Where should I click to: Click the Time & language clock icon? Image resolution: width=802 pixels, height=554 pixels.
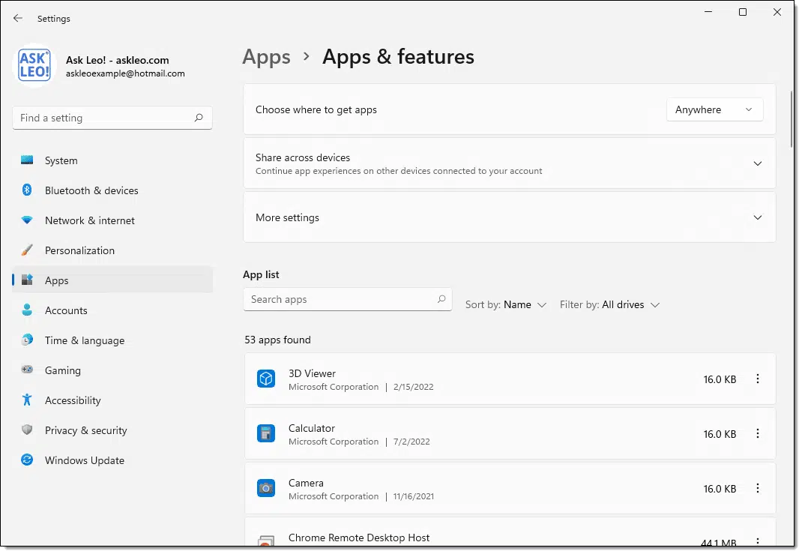pos(27,340)
